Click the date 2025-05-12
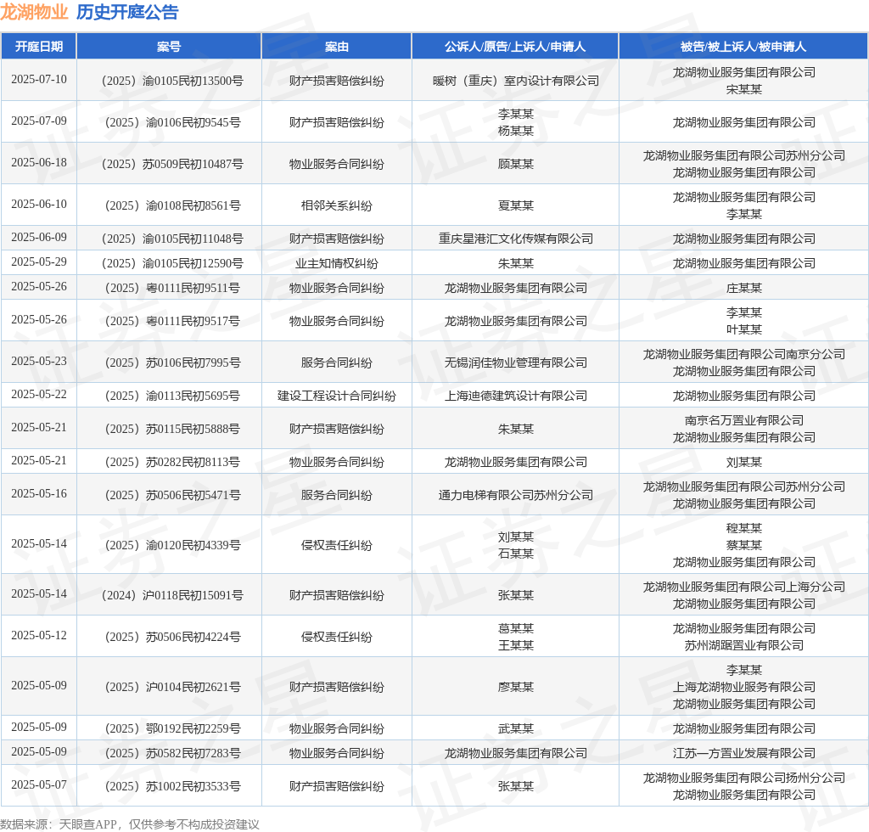 [39, 636]
